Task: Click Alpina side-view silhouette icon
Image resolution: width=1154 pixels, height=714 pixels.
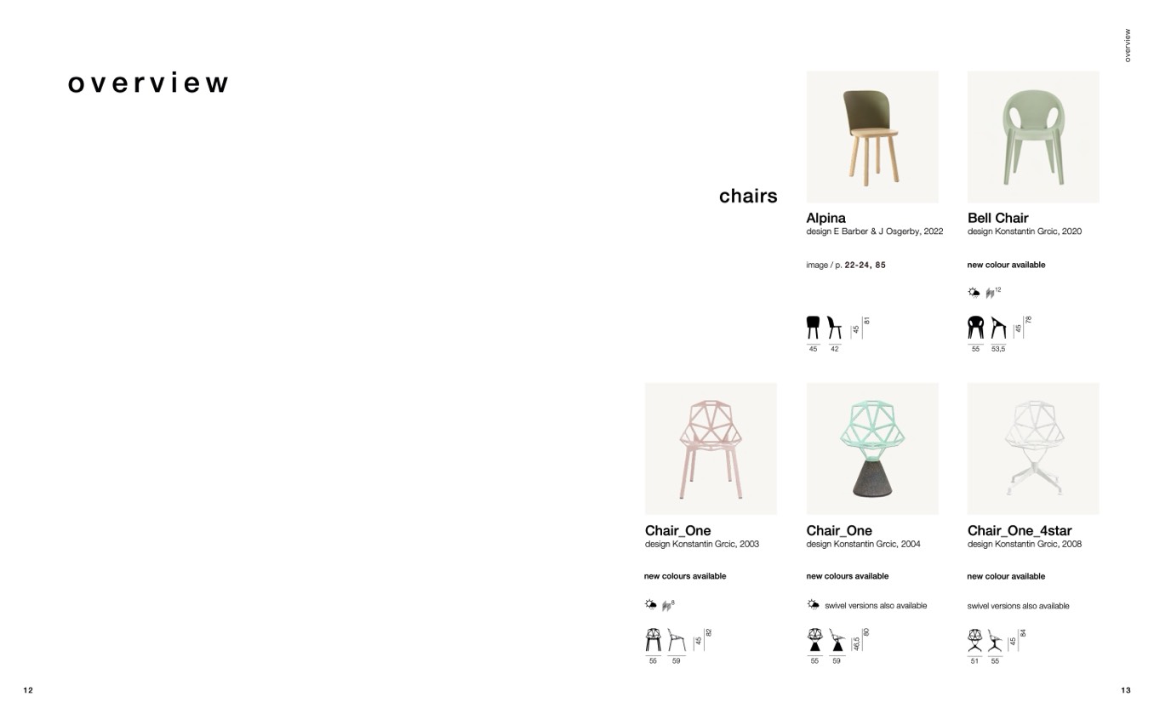Action: tap(835, 328)
